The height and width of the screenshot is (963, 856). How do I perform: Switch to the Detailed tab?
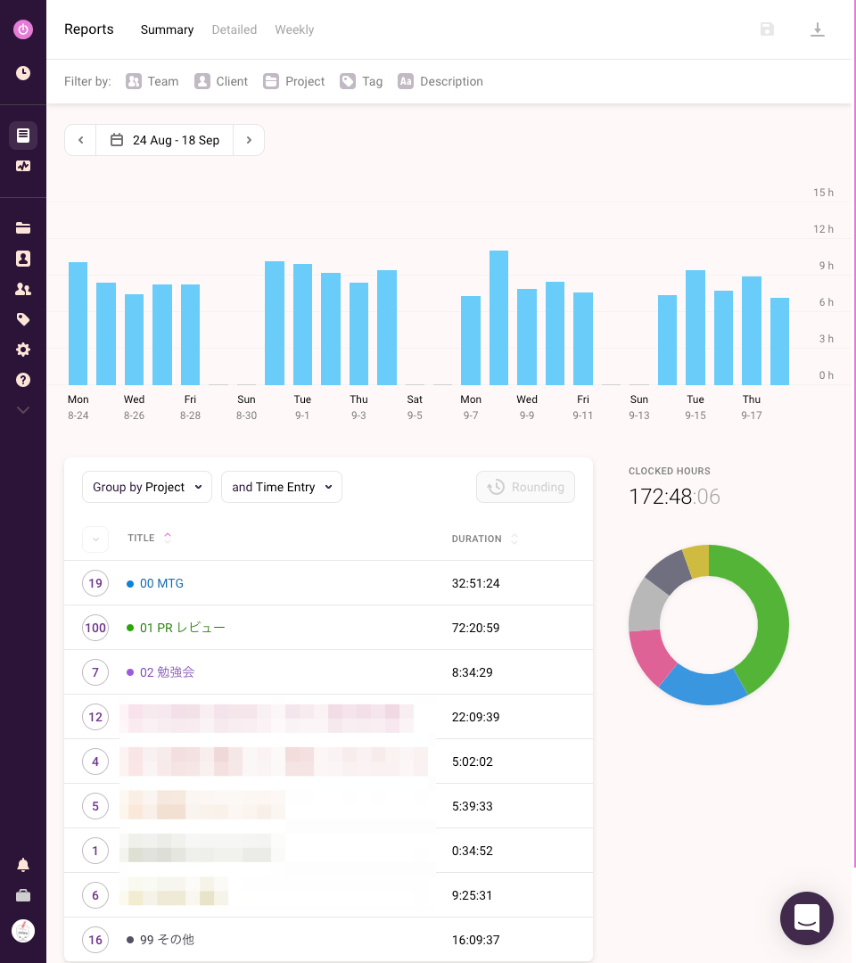[x=234, y=29]
